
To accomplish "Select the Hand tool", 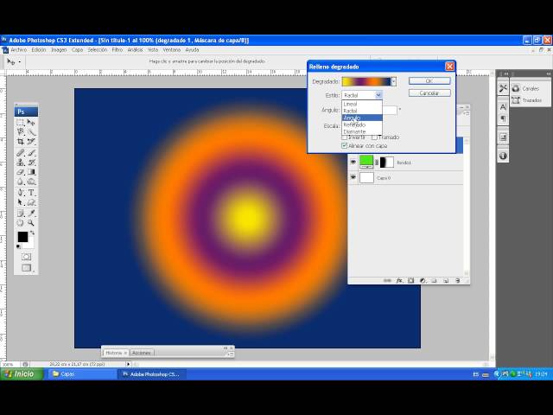I will pyautogui.click(x=21, y=223).
